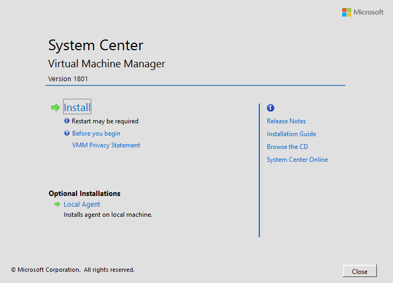The image size is (393, 283).
Task: Visit System Center Online
Action: pyautogui.click(x=297, y=160)
